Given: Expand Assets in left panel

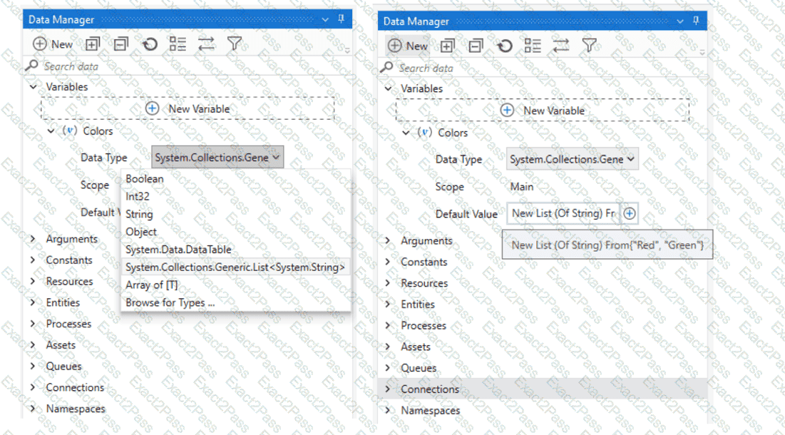Looking at the screenshot, I should click(33, 345).
